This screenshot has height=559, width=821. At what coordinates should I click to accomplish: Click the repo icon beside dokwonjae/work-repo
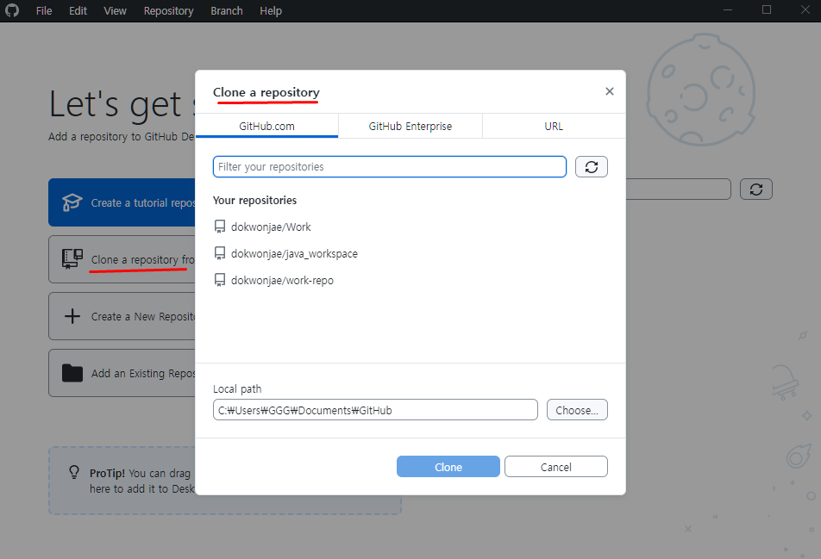pos(220,280)
